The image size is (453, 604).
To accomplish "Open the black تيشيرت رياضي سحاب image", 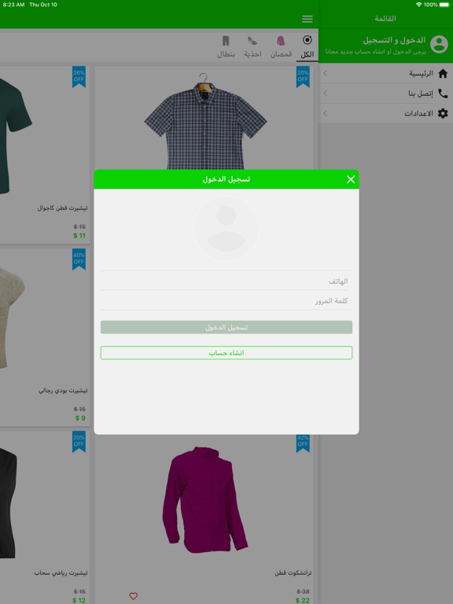I will [x=9, y=503].
